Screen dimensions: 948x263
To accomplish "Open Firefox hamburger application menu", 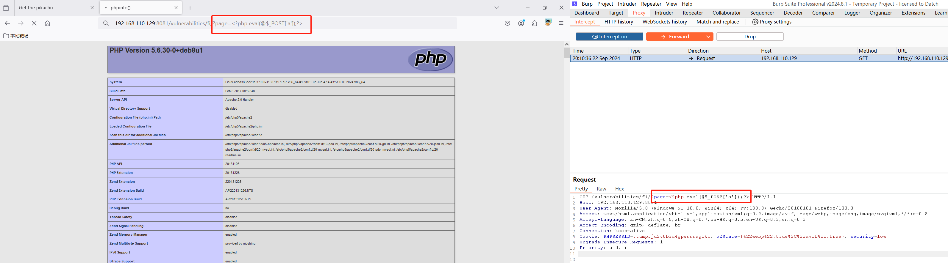I will click(561, 23).
